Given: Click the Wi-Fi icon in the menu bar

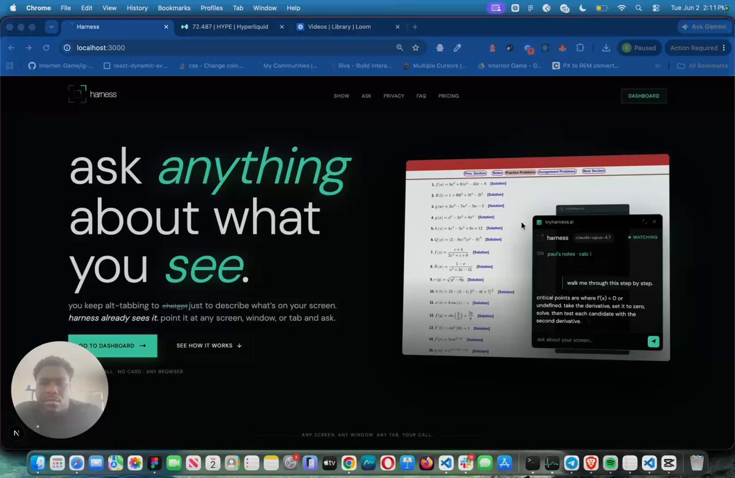Looking at the screenshot, I should tap(622, 8).
